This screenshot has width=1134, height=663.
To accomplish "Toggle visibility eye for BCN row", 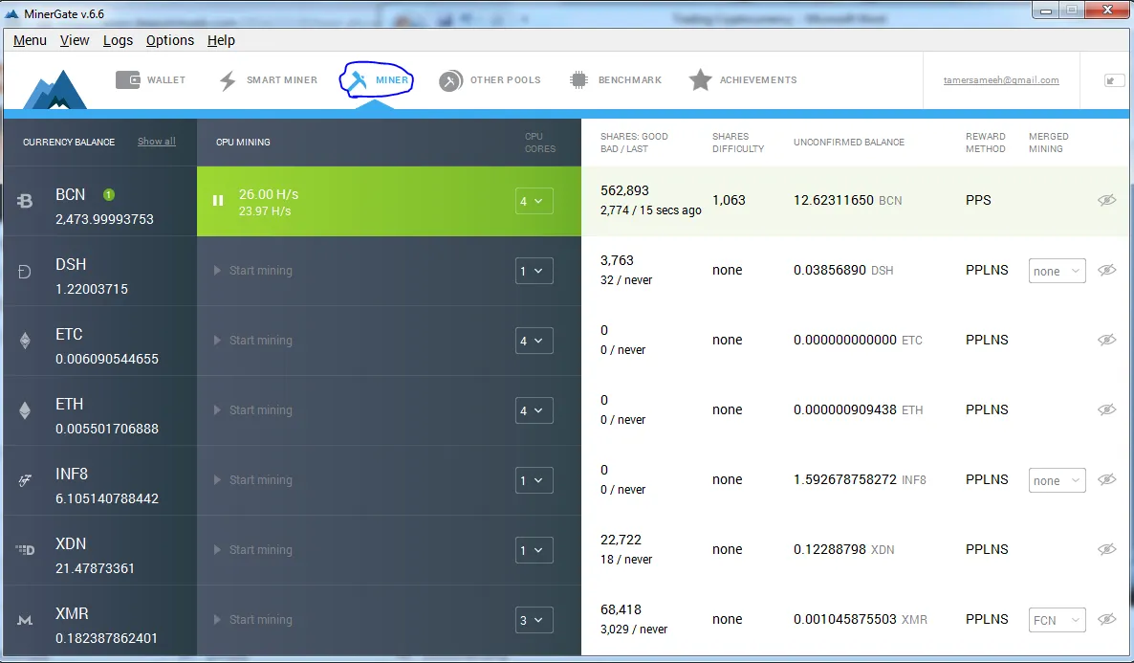I will (x=1106, y=201).
